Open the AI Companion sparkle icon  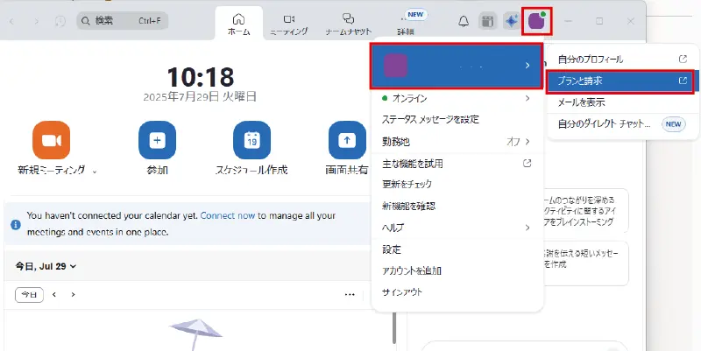[x=511, y=21]
